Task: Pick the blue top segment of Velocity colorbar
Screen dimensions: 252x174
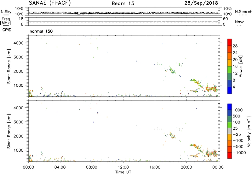Action: (230, 106)
